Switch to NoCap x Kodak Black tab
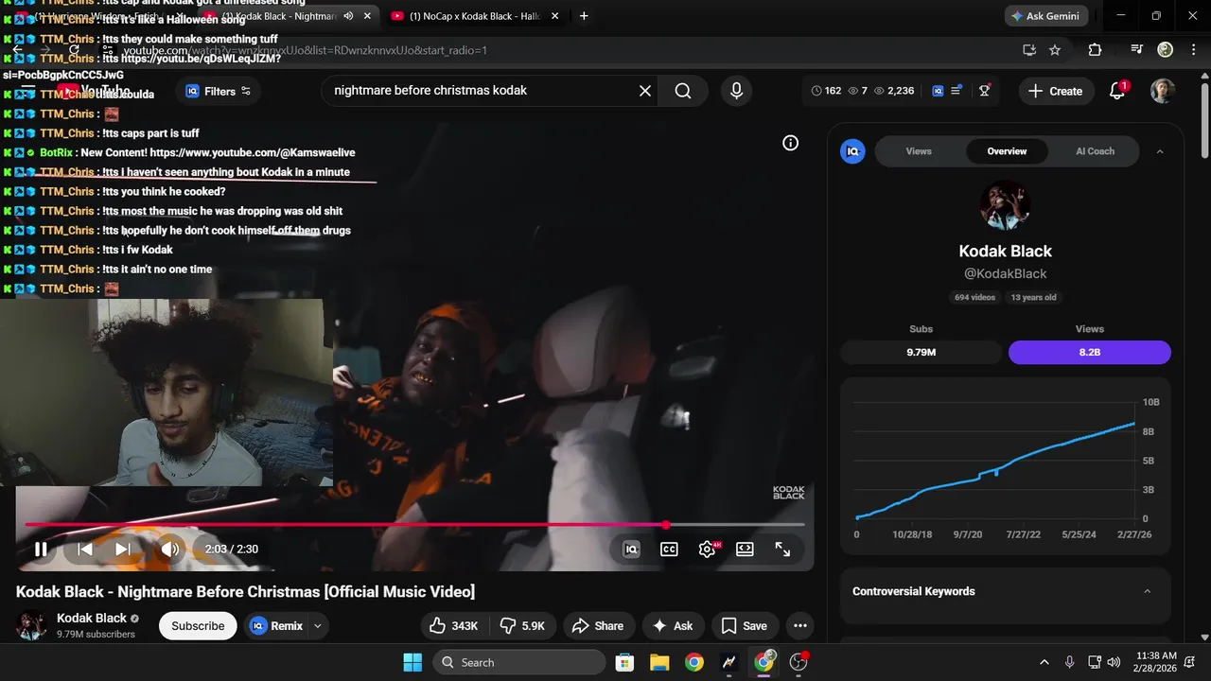 tap(474, 16)
